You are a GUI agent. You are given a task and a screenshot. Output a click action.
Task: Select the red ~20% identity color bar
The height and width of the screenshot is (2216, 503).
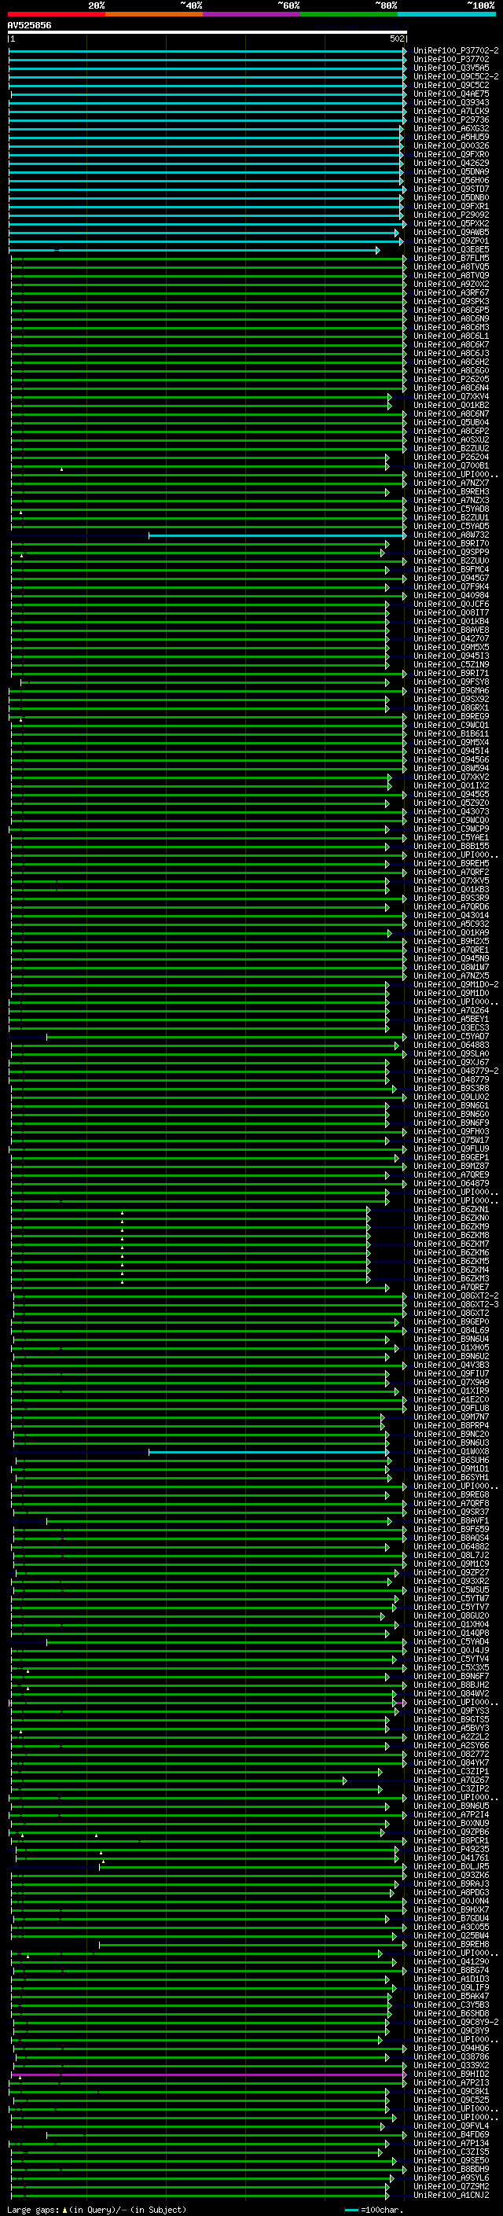pyautogui.click(x=56, y=14)
